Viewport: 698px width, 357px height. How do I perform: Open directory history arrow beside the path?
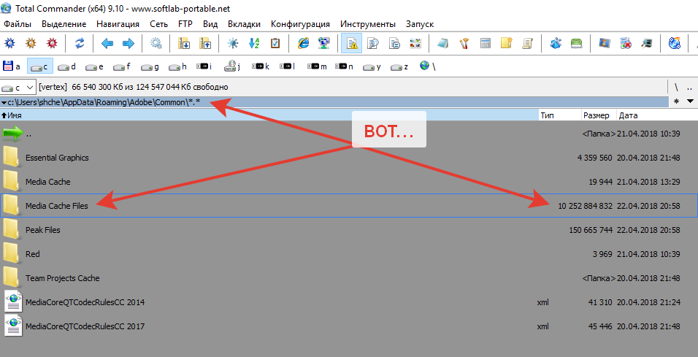click(x=4, y=102)
